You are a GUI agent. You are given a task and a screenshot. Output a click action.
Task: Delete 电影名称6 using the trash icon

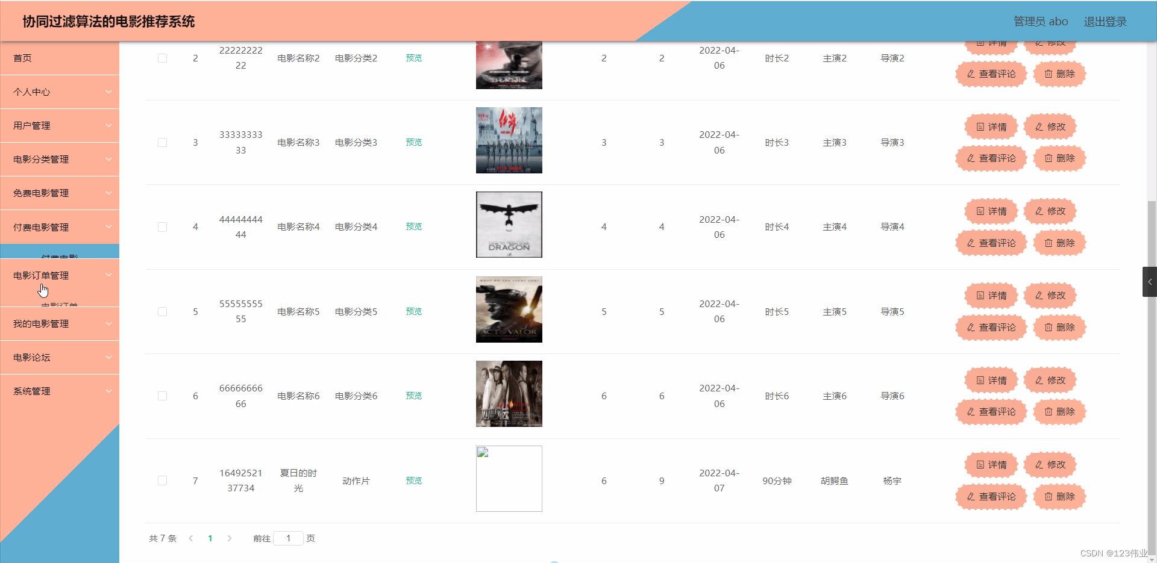(1059, 412)
